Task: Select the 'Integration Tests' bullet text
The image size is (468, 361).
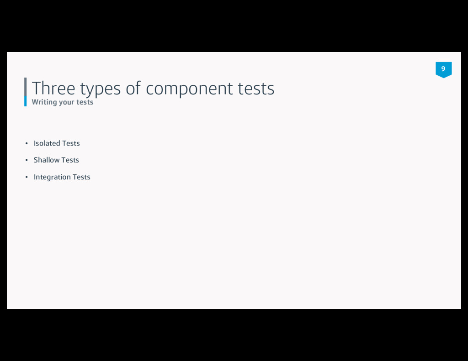Action: 62,177
